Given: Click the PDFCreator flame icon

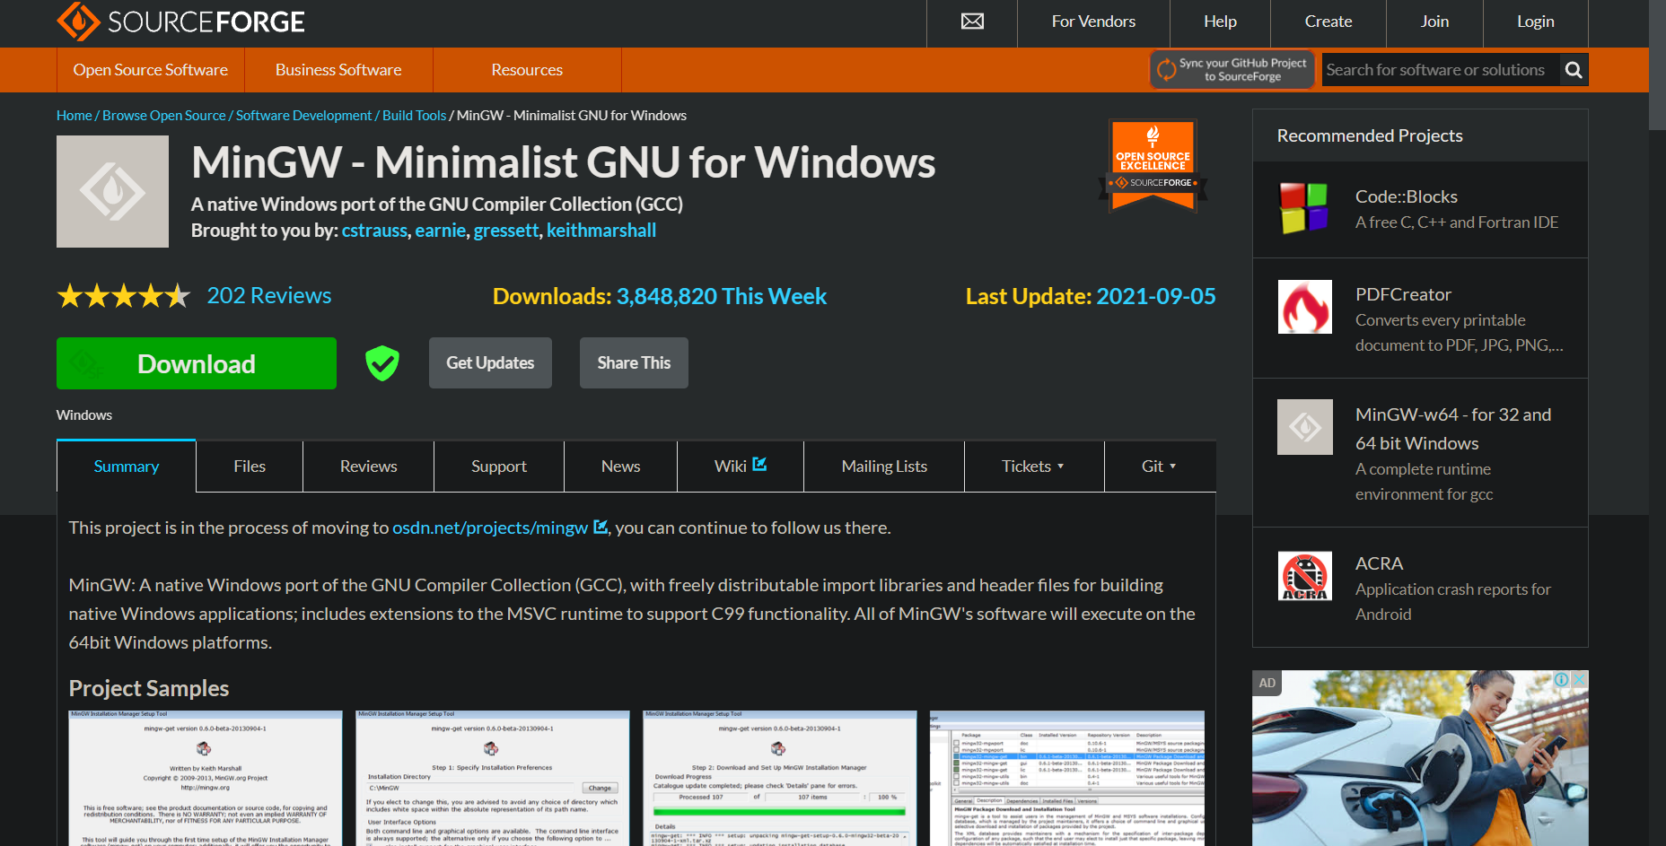Looking at the screenshot, I should click(x=1304, y=307).
